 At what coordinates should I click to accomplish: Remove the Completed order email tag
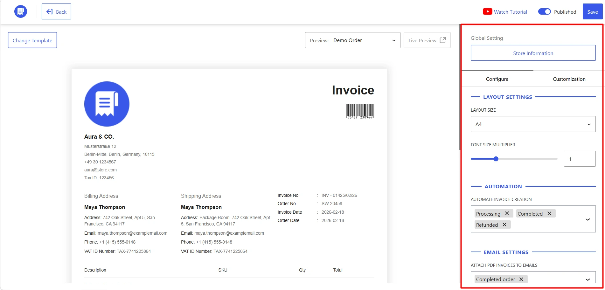pyautogui.click(x=521, y=279)
